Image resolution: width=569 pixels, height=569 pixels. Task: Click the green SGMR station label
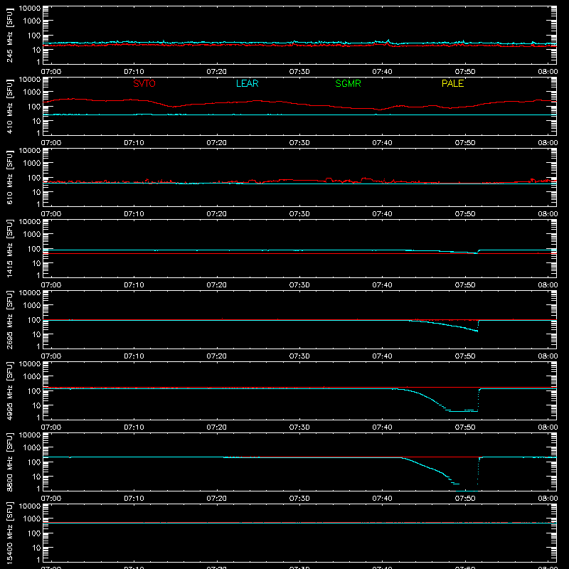click(348, 83)
